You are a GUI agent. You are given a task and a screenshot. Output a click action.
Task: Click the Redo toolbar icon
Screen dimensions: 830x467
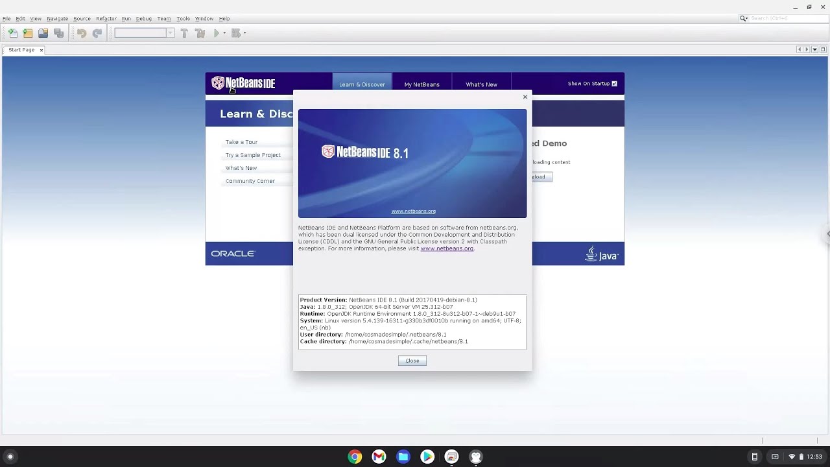click(97, 33)
